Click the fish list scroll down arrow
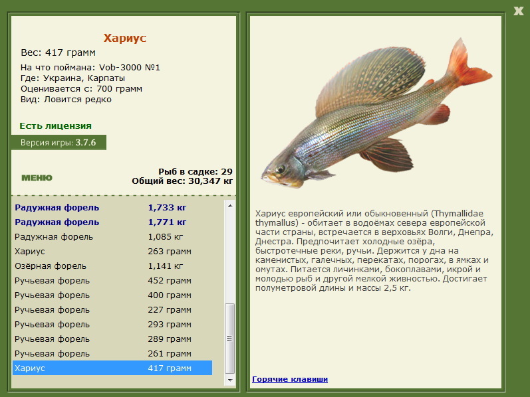Image resolution: width=530 pixels, height=397 pixels. (230, 380)
